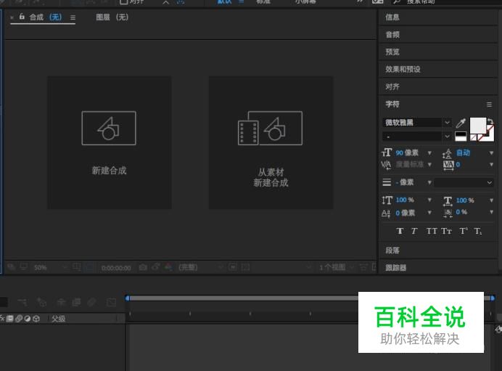The image size is (502, 371).
Task: Swap fill and stroke colors arrow
Action: click(490, 121)
